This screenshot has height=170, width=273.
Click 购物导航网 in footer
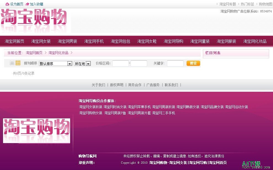pyautogui.click(x=88, y=156)
